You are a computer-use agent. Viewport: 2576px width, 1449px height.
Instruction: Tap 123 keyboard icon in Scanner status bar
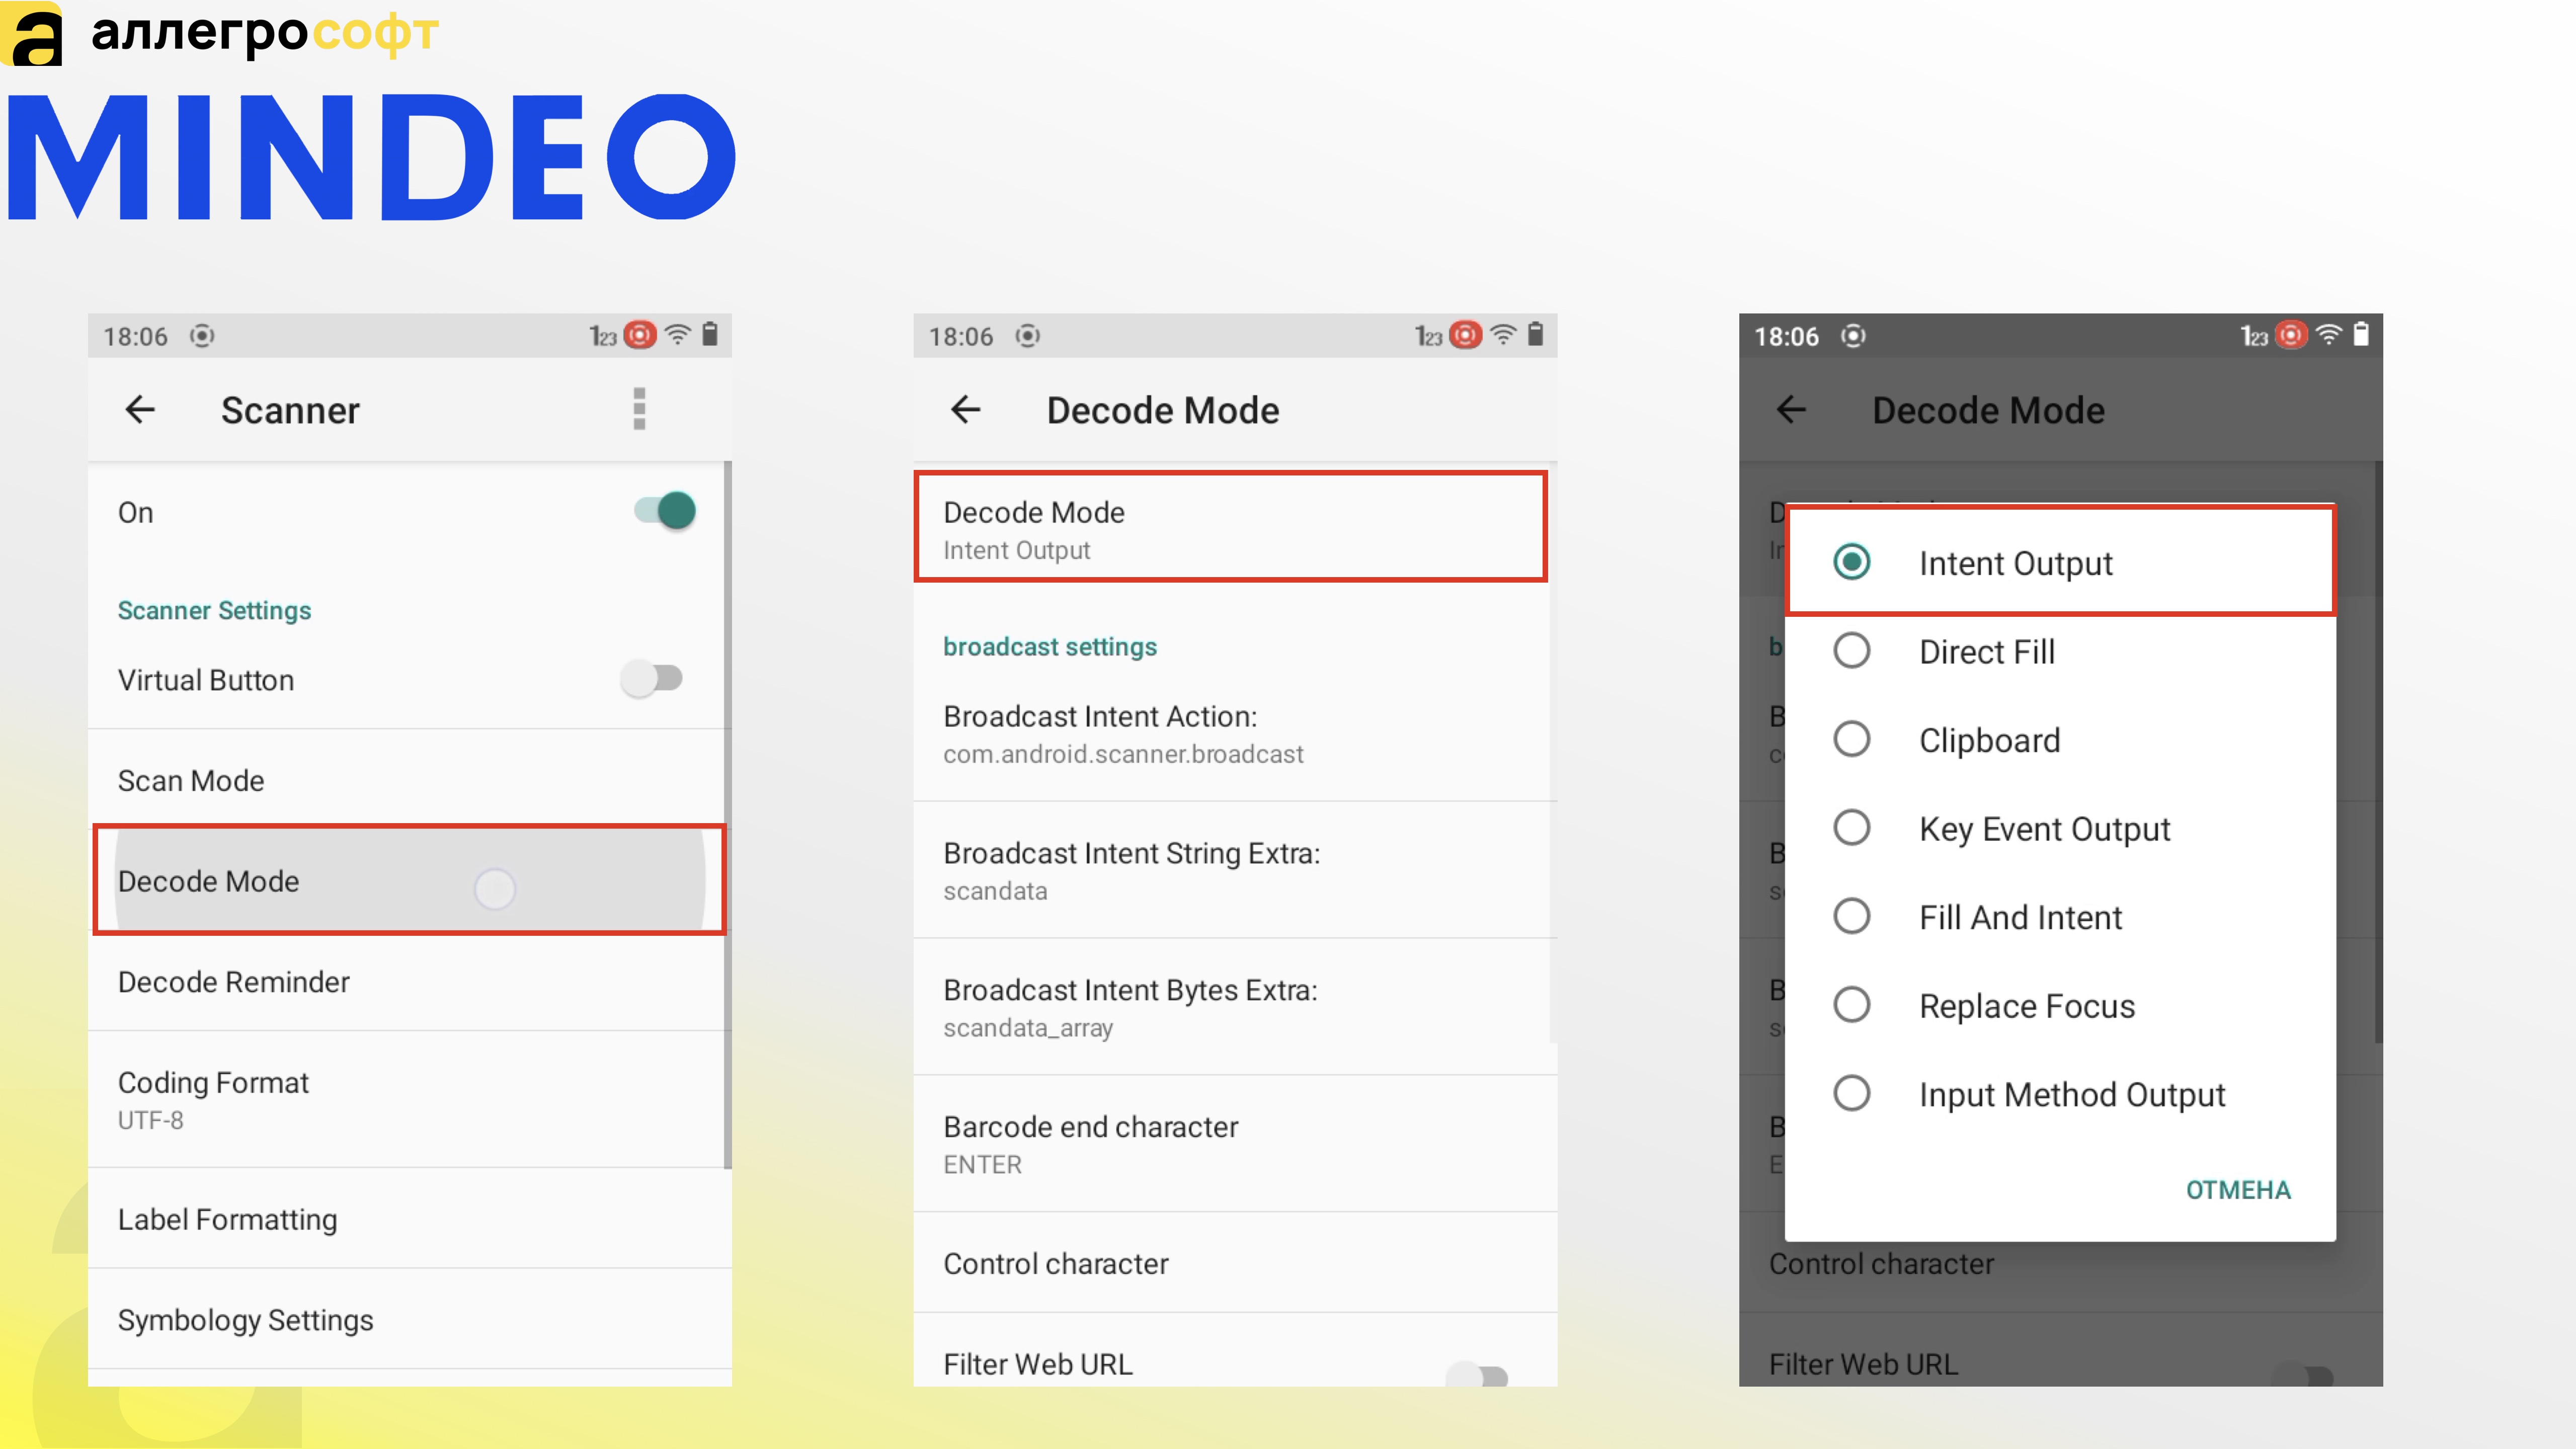pyautogui.click(x=602, y=336)
